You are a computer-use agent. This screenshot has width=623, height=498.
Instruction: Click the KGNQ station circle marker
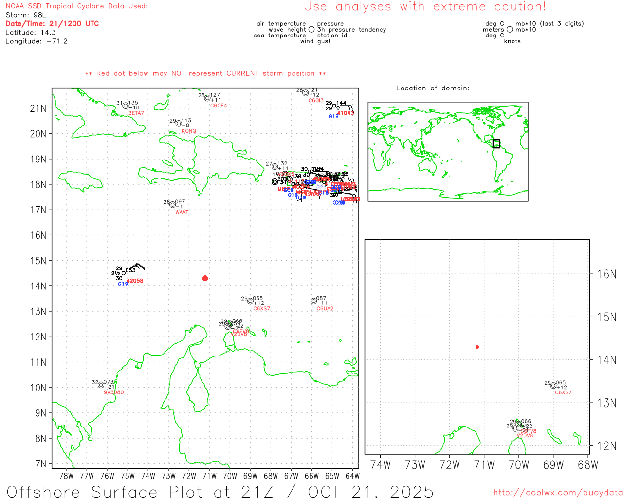click(x=179, y=123)
